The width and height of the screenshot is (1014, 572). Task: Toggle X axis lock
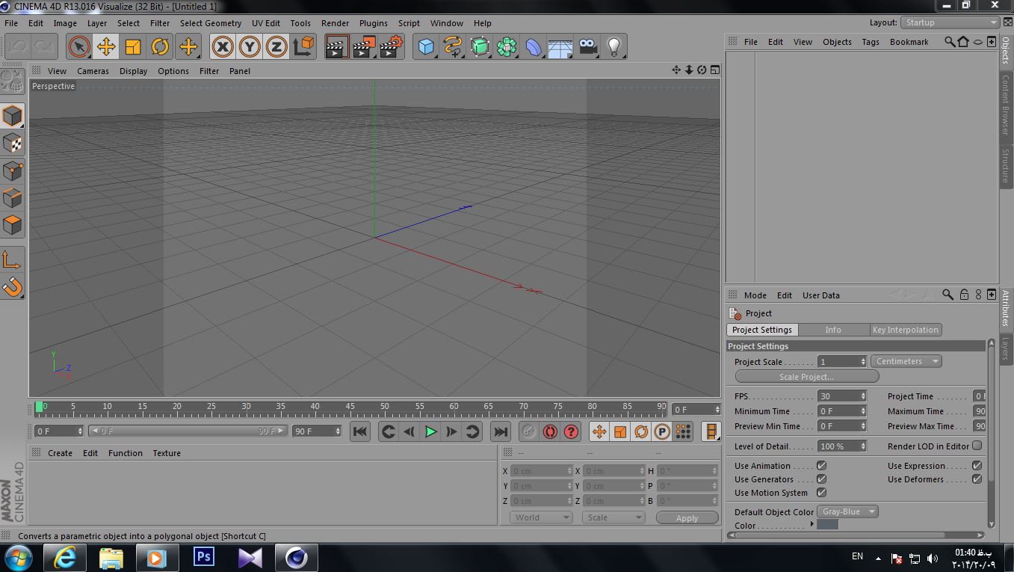pos(223,47)
